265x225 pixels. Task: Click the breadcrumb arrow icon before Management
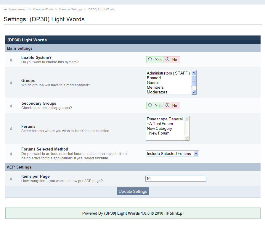6,9
